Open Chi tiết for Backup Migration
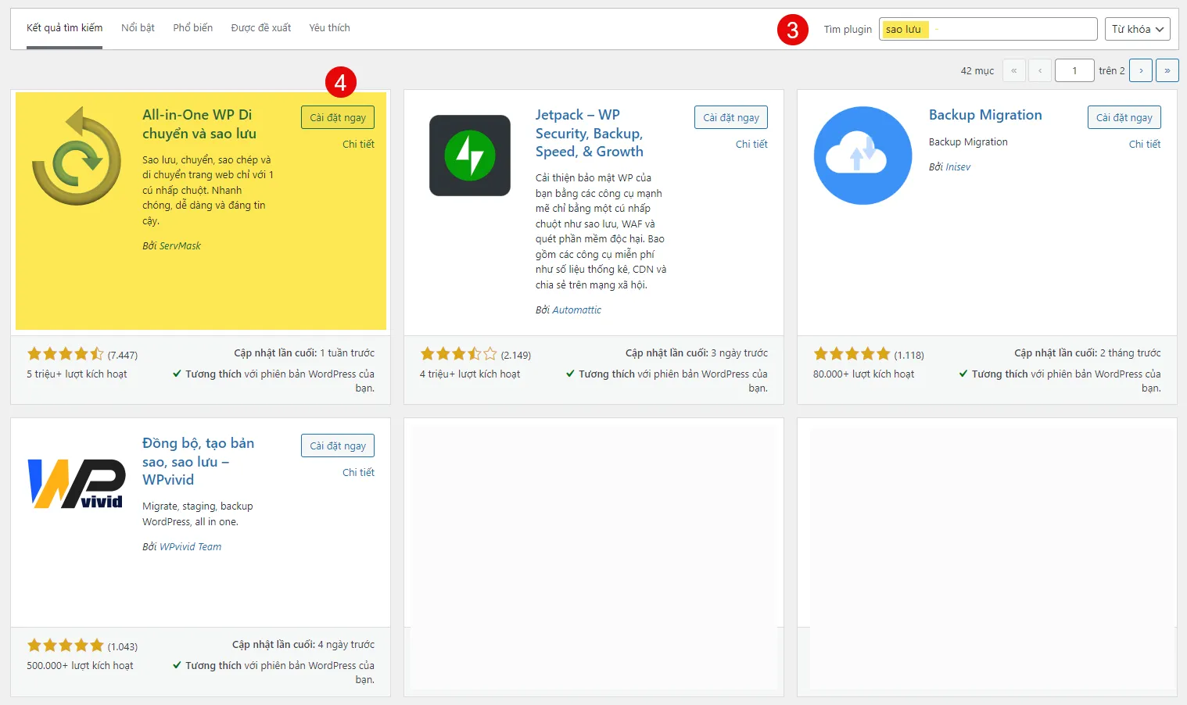The width and height of the screenshot is (1187, 705). tap(1145, 145)
